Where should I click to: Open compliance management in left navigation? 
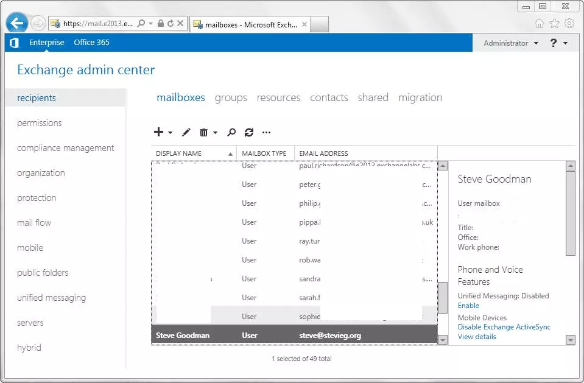[66, 148]
